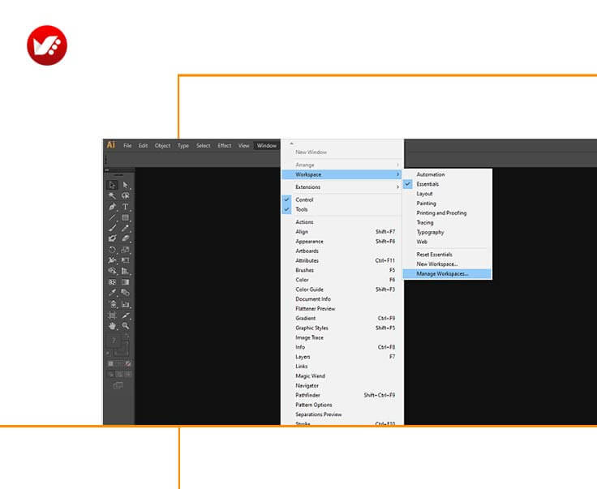The width and height of the screenshot is (597, 489).
Task: Select the Line Segment tool
Action: (x=112, y=217)
